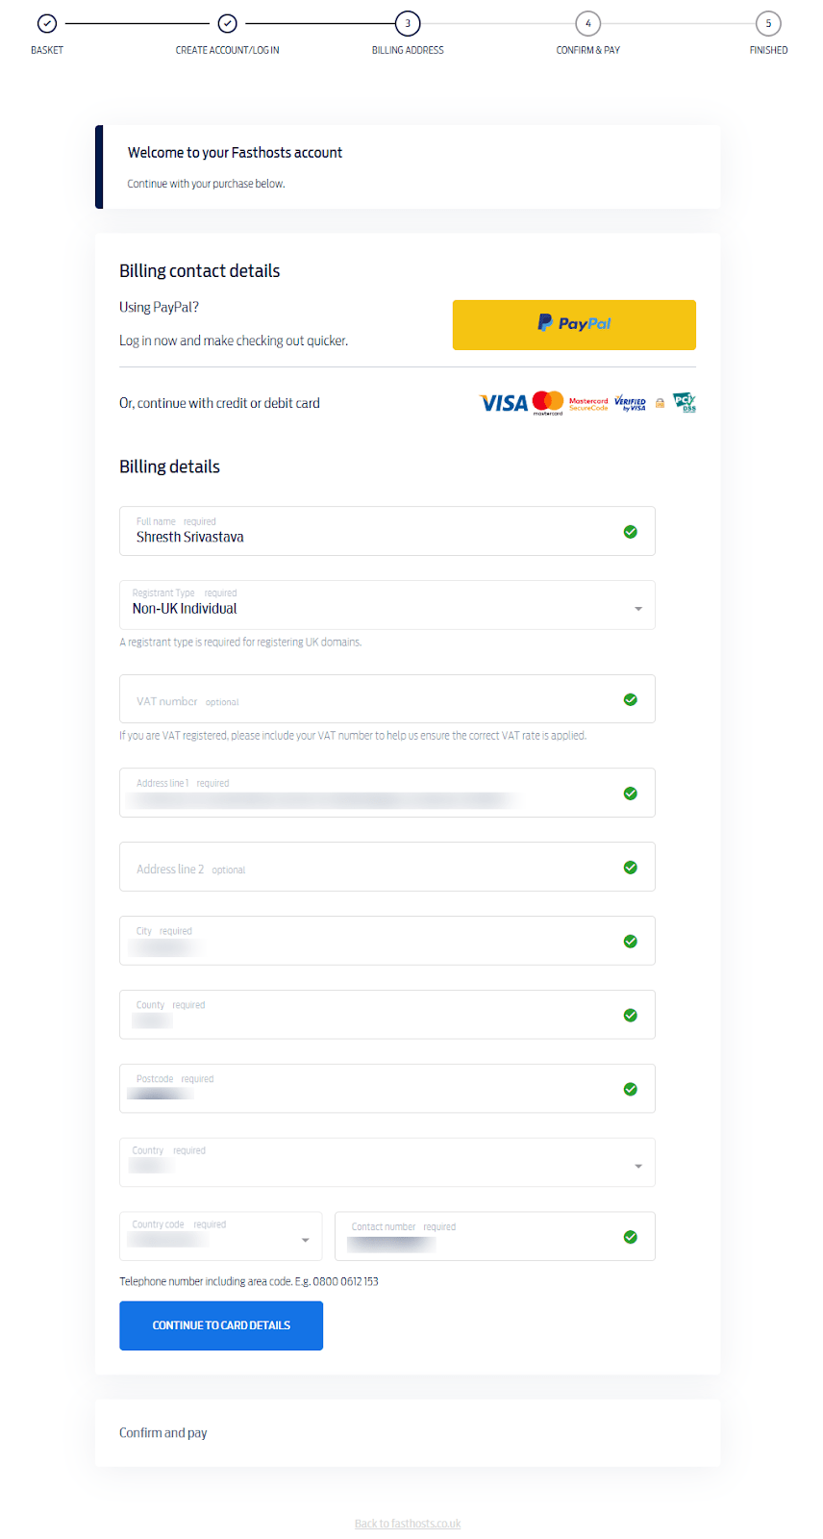This screenshot has height=1539, width=823.
Task: Click the padlock security icon
Action: (x=660, y=402)
